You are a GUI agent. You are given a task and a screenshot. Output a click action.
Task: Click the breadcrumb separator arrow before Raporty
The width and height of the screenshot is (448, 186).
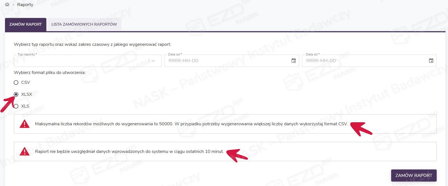[13, 5]
